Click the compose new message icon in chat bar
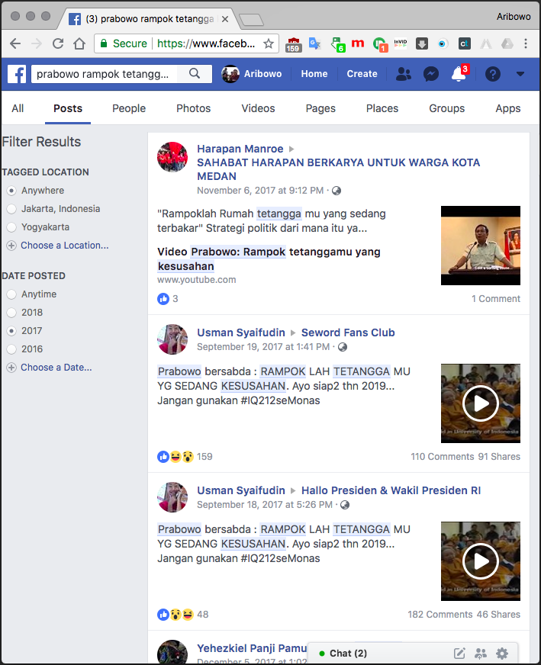Image resolution: width=541 pixels, height=665 pixels. pos(459,654)
